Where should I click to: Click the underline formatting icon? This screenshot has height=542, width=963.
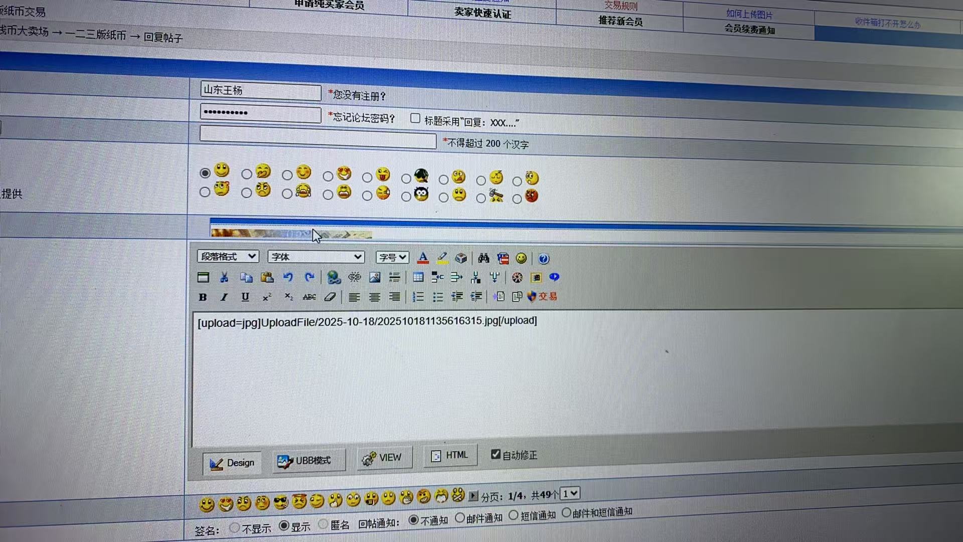(245, 297)
